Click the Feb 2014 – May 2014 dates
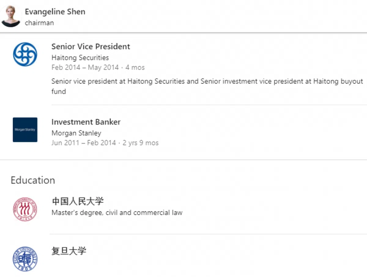The width and height of the screenshot is (367, 277). pyautogui.click(x=85, y=67)
